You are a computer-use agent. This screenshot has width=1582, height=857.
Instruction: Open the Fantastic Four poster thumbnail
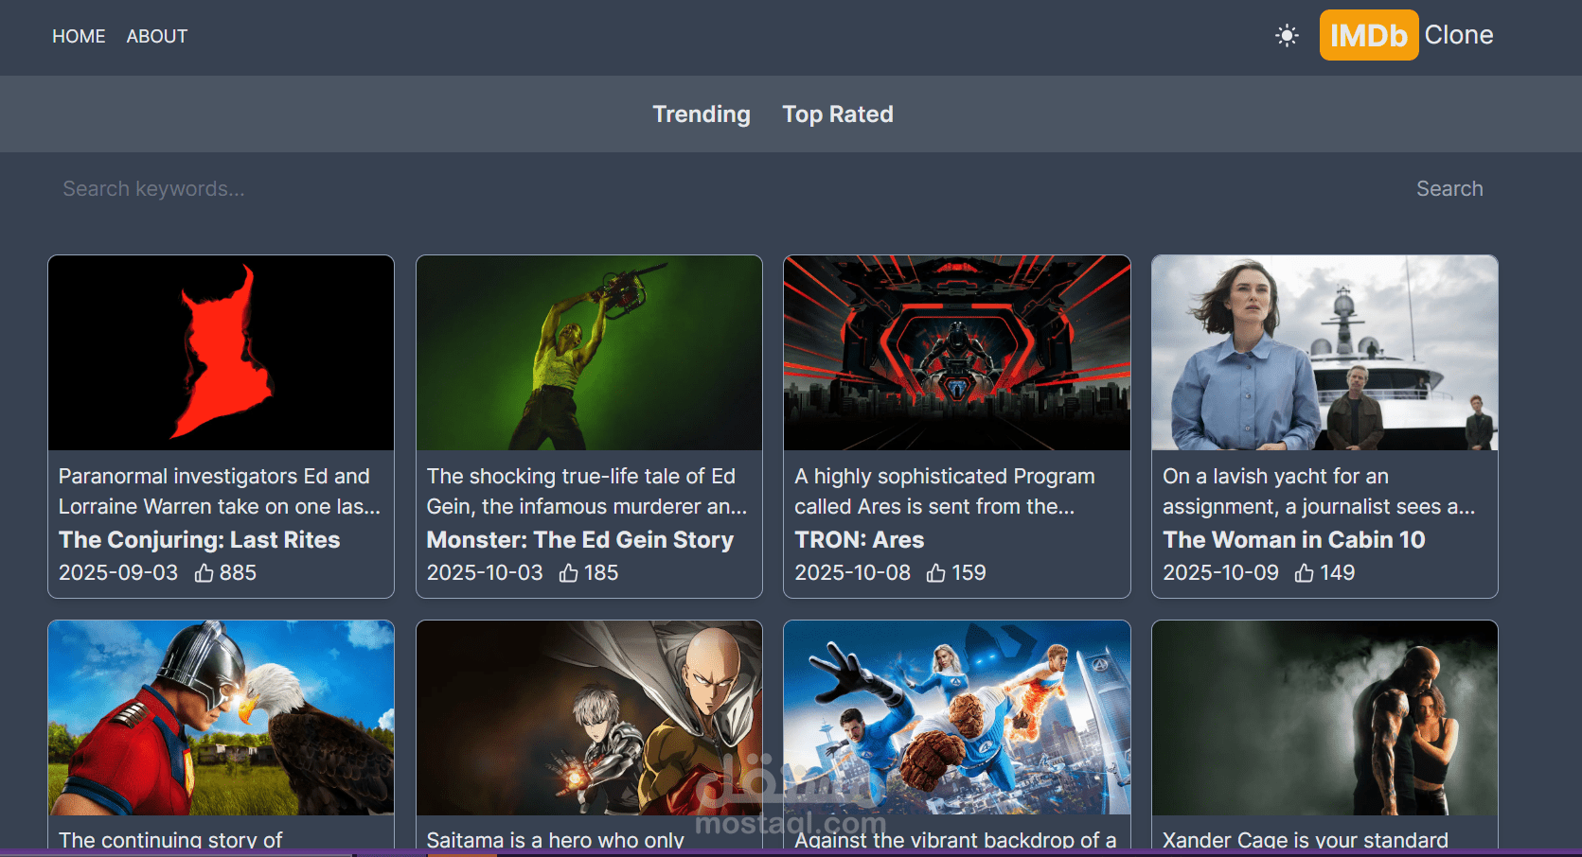(x=957, y=718)
